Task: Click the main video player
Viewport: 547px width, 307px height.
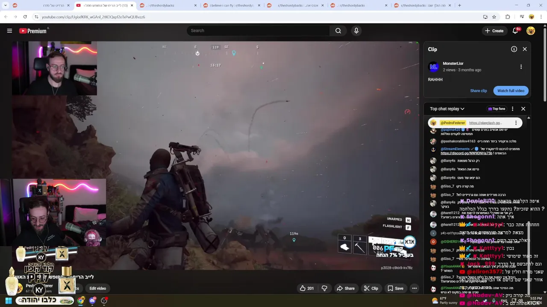Action: point(215,156)
